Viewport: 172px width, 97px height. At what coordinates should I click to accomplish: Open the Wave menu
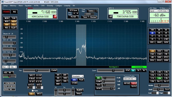point(21,6)
